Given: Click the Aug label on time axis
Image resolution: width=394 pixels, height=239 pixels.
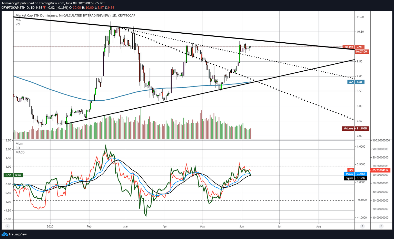Looking at the screenshot, I should [319, 226].
